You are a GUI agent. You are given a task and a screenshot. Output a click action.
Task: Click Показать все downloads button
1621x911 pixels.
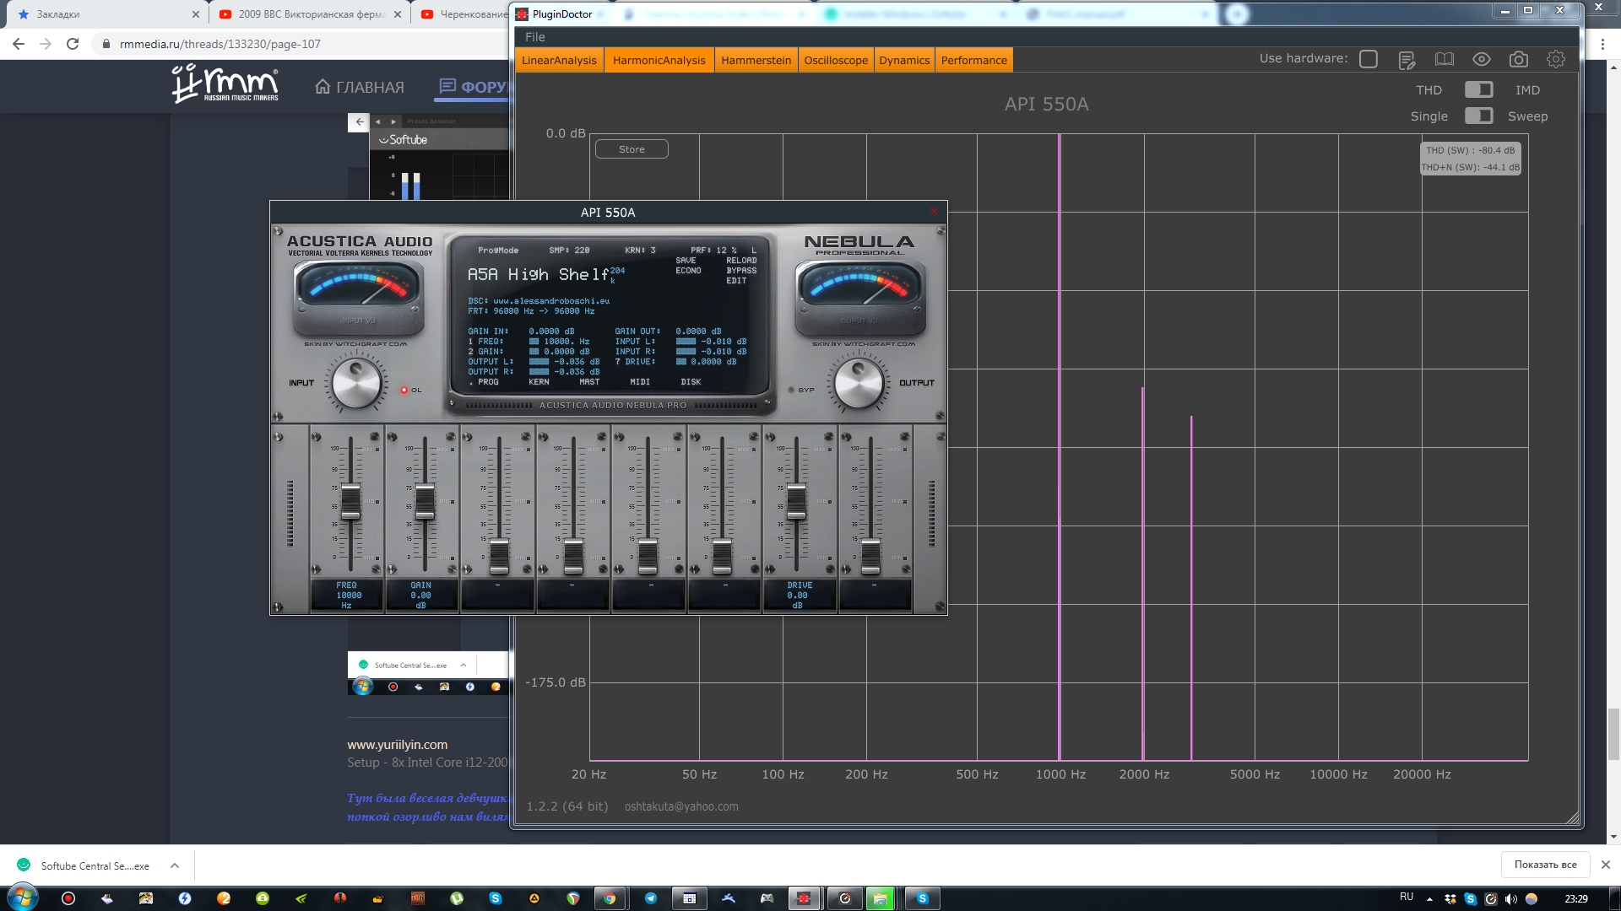point(1545,865)
